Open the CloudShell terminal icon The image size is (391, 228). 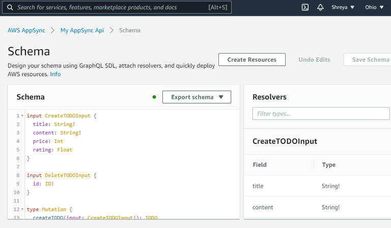pyautogui.click(x=305, y=8)
